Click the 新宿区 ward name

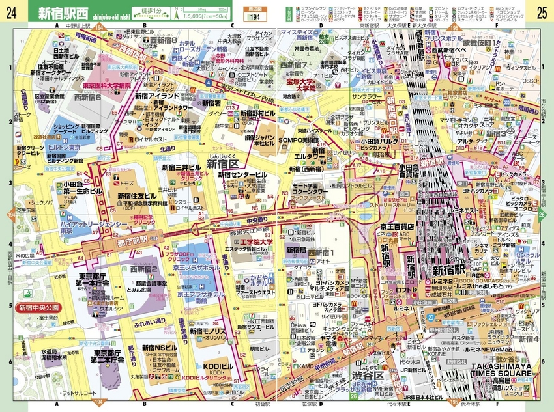223,164
